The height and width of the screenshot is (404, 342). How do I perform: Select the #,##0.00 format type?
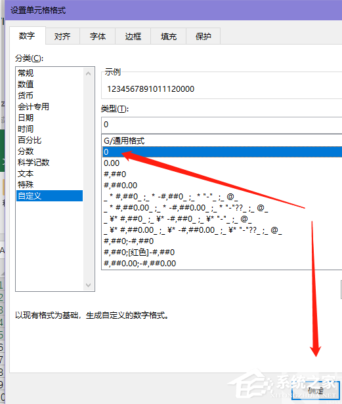click(222, 186)
